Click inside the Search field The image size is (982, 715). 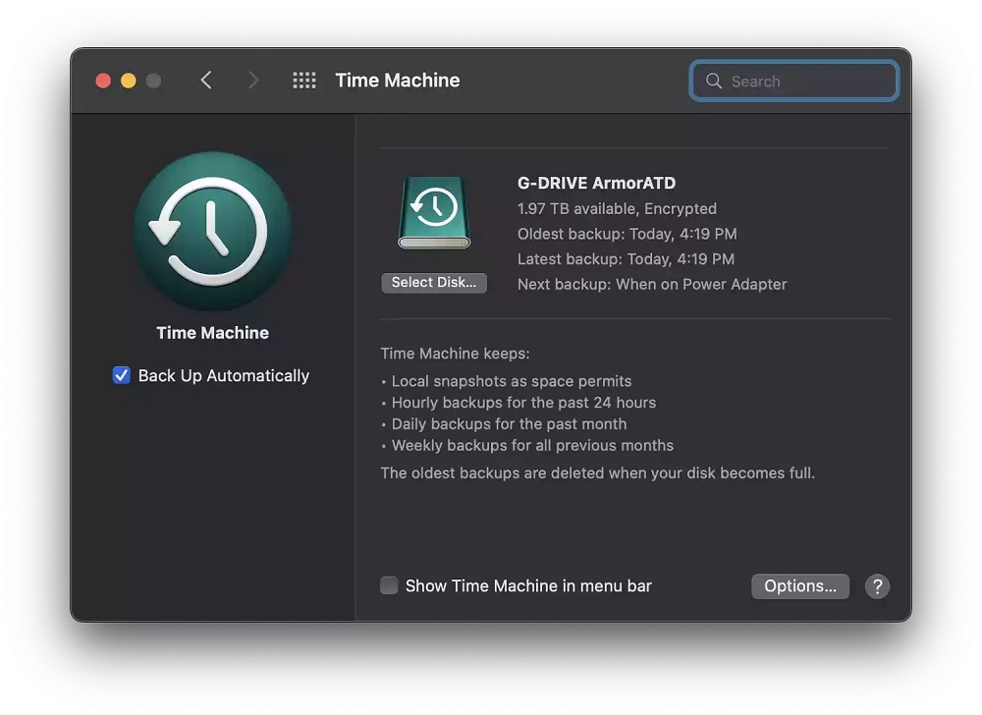(793, 81)
